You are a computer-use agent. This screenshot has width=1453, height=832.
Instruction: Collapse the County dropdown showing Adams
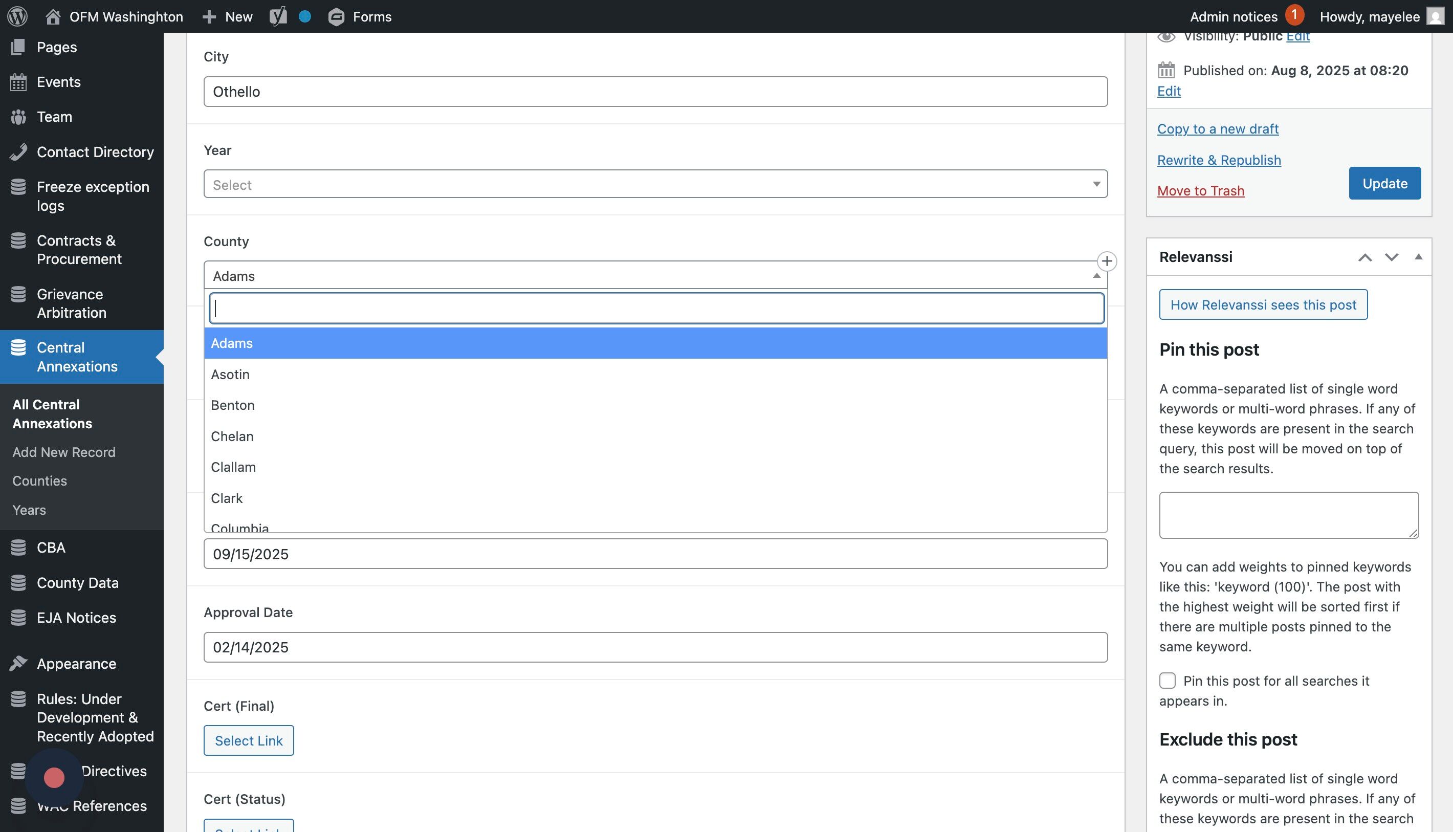coord(655,276)
